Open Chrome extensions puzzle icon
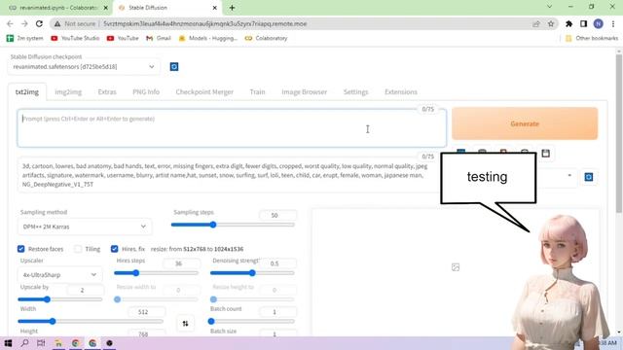 pyautogui.click(x=568, y=23)
